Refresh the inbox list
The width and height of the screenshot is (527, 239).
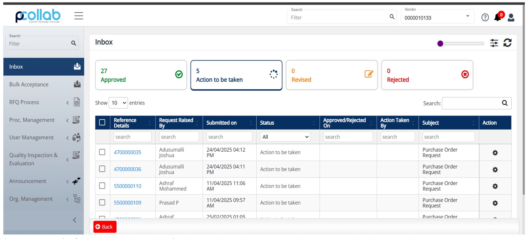tap(507, 43)
